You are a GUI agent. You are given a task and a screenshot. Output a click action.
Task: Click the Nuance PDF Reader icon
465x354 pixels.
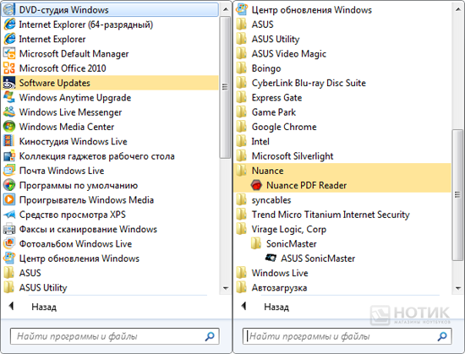(256, 185)
